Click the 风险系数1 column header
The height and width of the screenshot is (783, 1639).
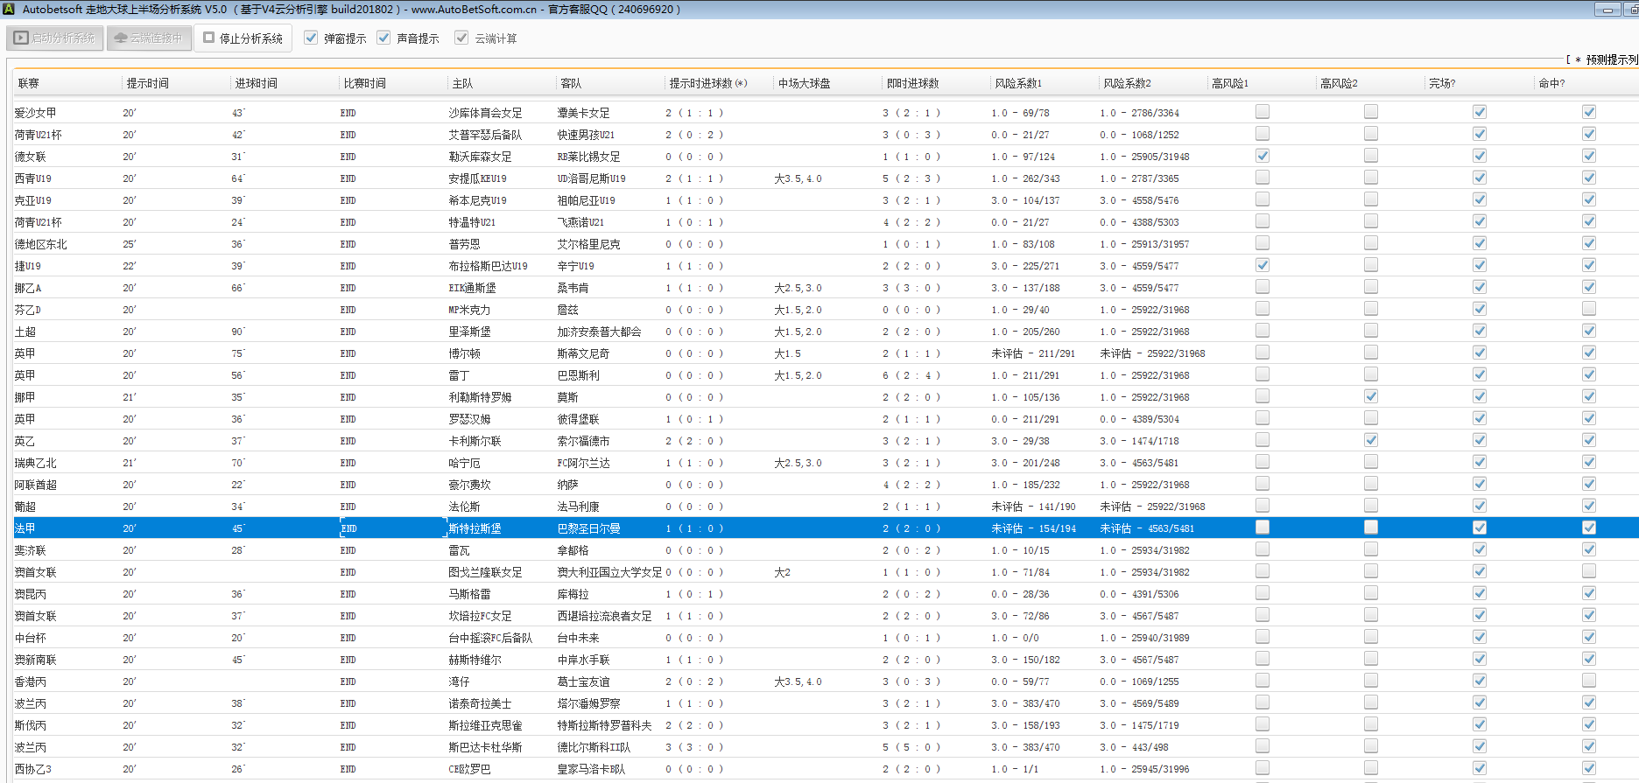(1017, 83)
